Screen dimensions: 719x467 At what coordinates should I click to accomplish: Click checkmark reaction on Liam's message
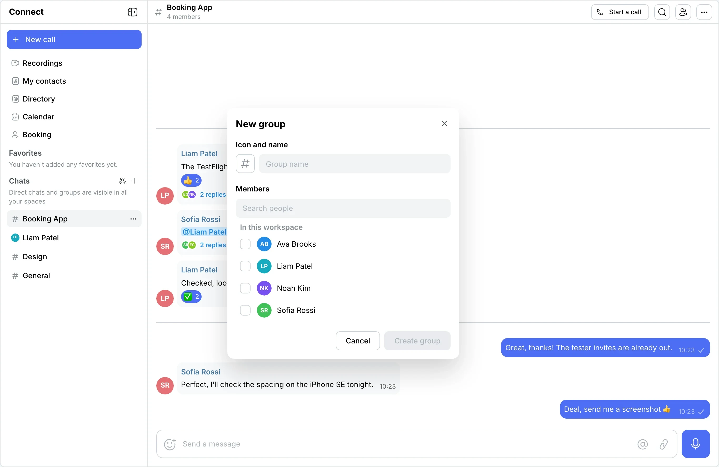point(191,297)
